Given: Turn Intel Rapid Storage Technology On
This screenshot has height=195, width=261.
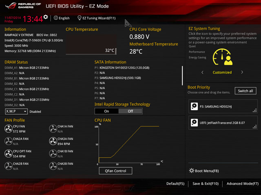Looking at the screenshot, I should (x=106, y=111).
